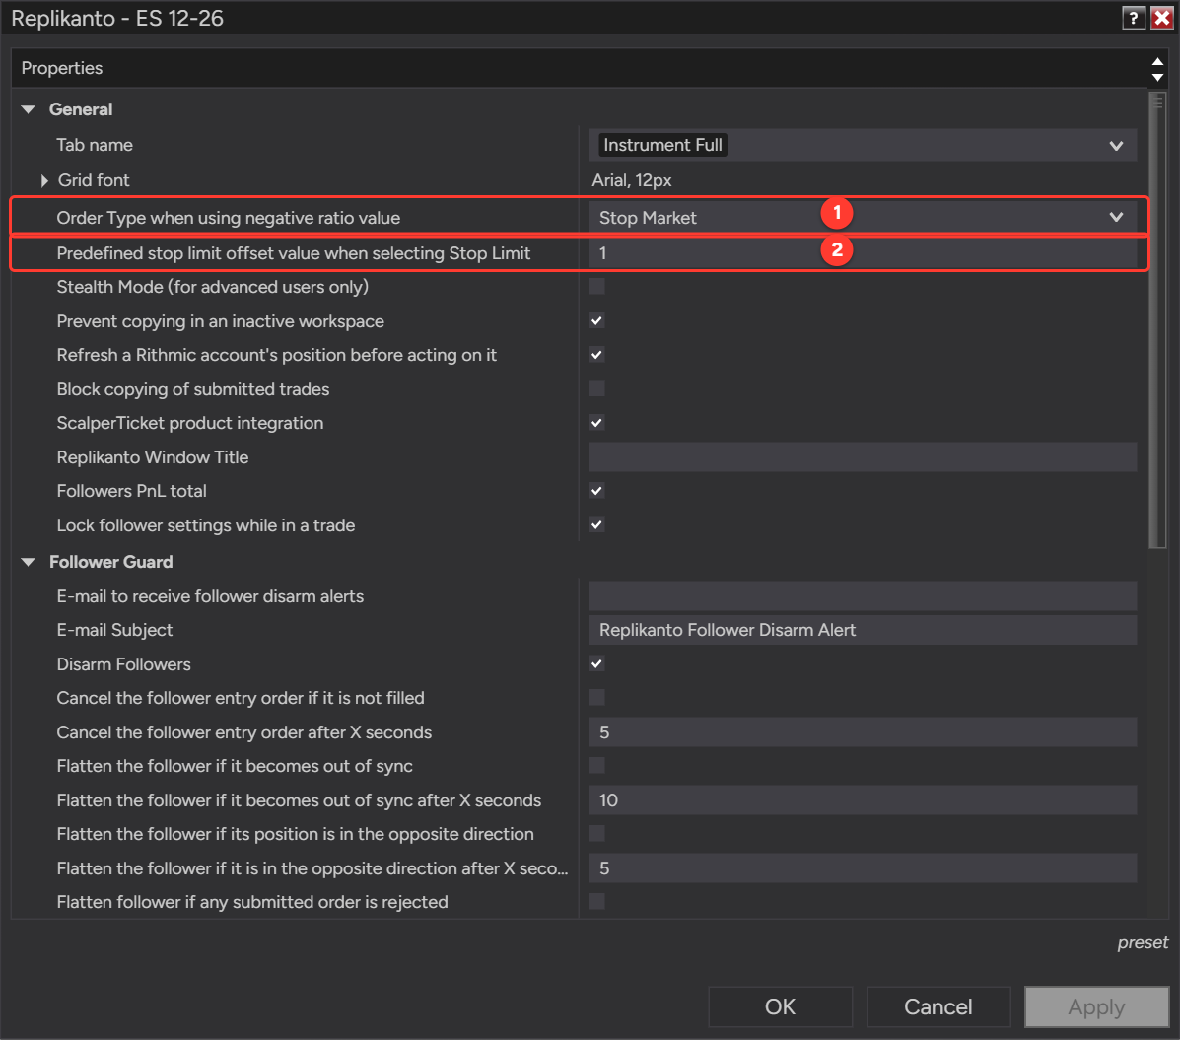The width and height of the screenshot is (1180, 1040).
Task: Select the 'Disarm Followers' property label
Action: (x=123, y=664)
